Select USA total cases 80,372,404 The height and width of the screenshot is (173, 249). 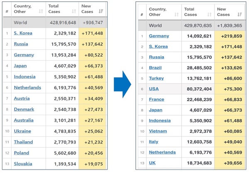coord(199,89)
